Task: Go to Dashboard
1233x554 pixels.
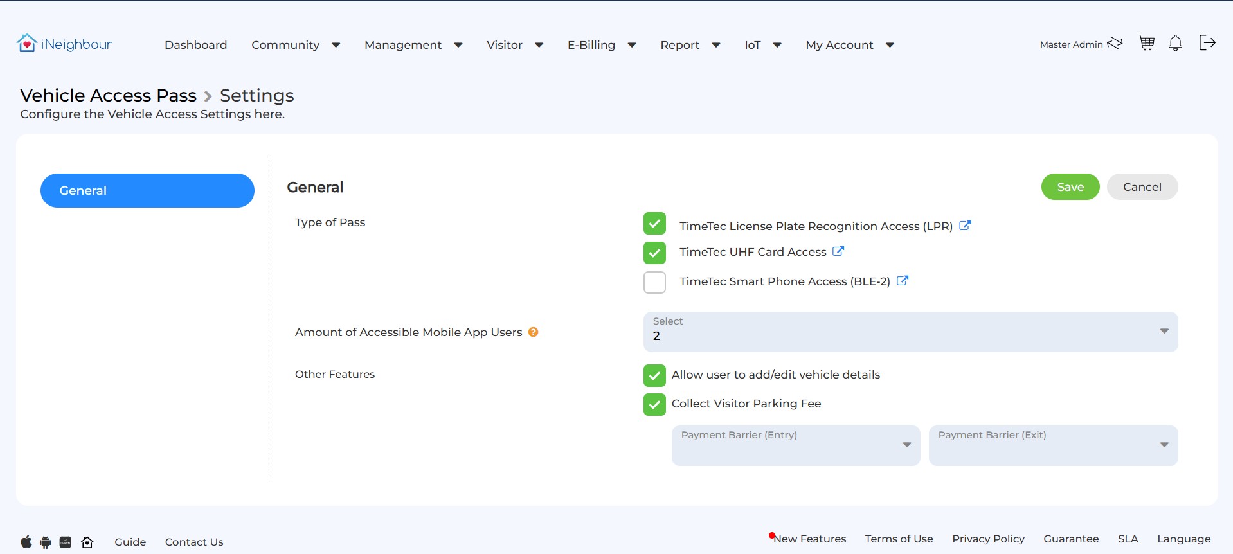Action: click(196, 45)
